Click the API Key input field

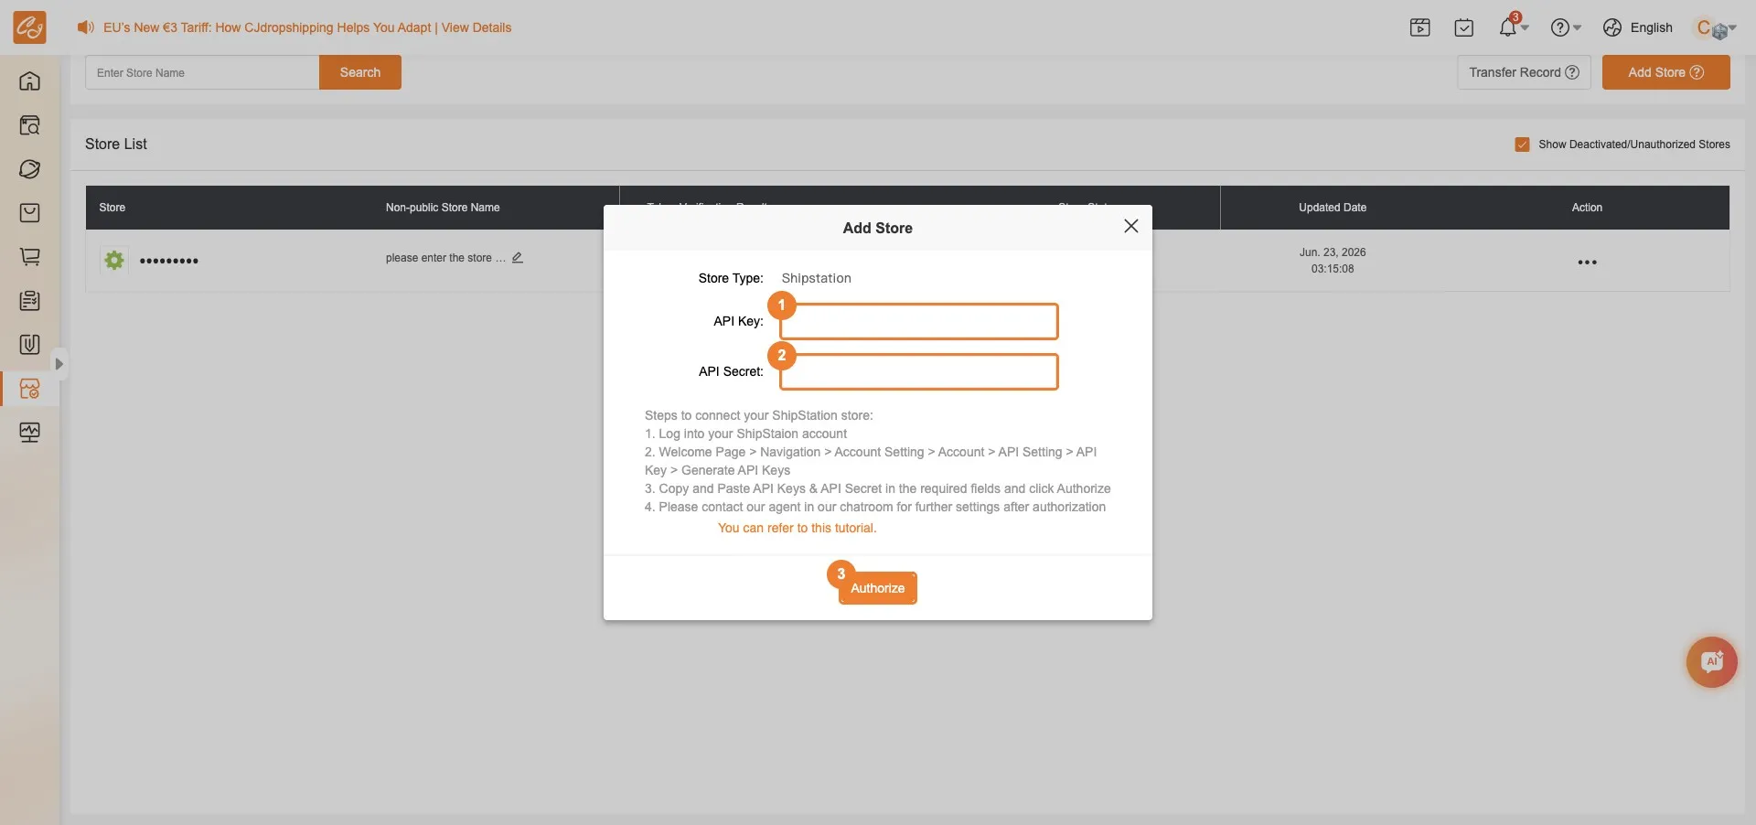(918, 321)
